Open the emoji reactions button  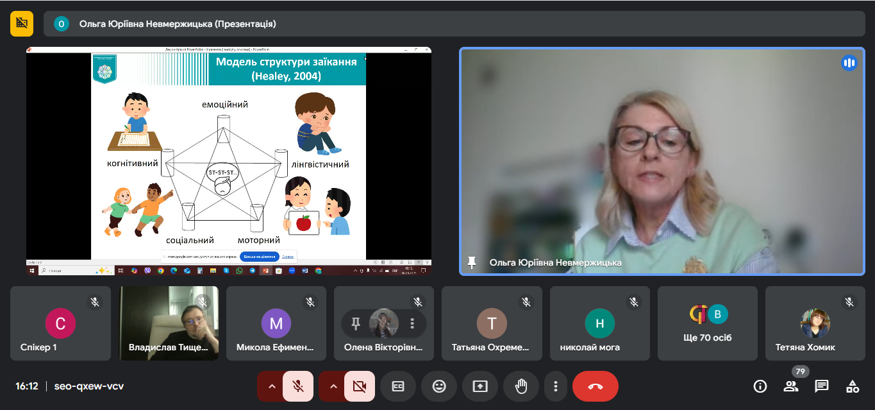439,386
